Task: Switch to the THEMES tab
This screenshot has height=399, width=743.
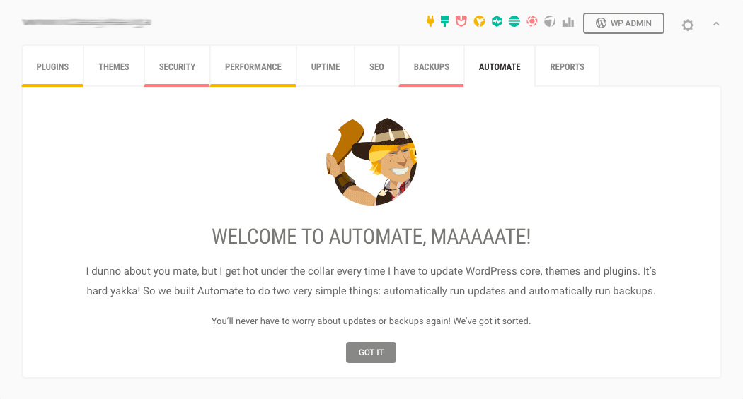Action: (114, 66)
